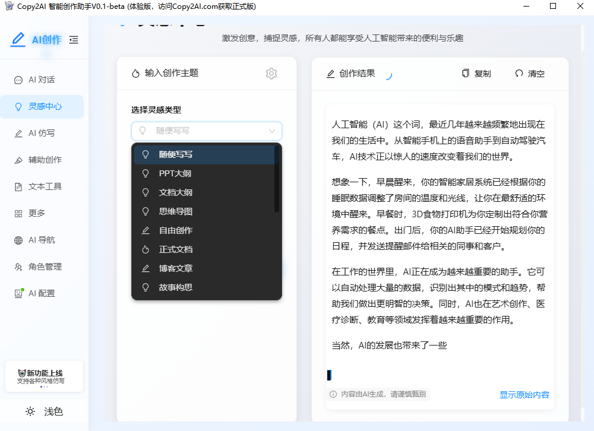Select 故事构思 from the list

[175, 287]
